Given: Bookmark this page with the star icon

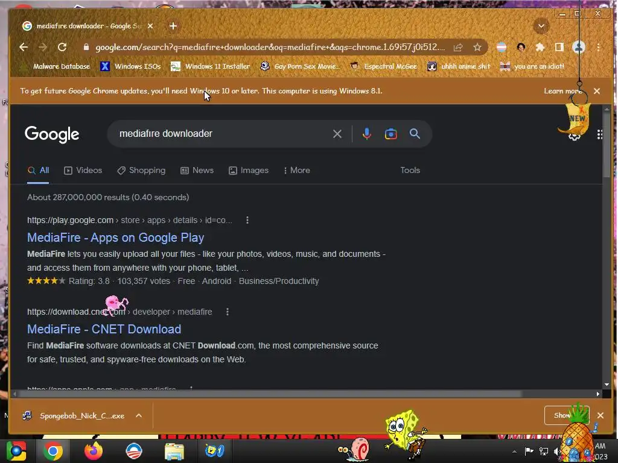Looking at the screenshot, I should click(477, 48).
